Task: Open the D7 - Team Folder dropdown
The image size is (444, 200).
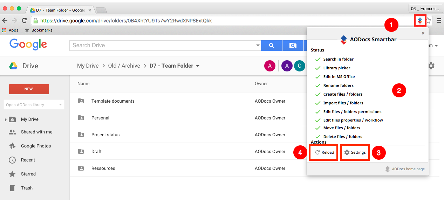Action: (175, 66)
